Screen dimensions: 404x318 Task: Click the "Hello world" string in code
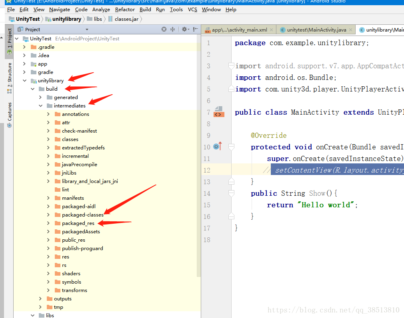326,205
